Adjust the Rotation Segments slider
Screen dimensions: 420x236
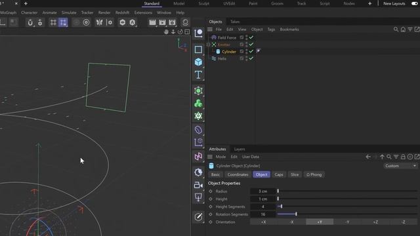tap(347, 214)
